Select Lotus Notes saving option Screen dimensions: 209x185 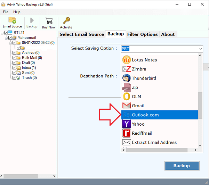pos(159,60)
